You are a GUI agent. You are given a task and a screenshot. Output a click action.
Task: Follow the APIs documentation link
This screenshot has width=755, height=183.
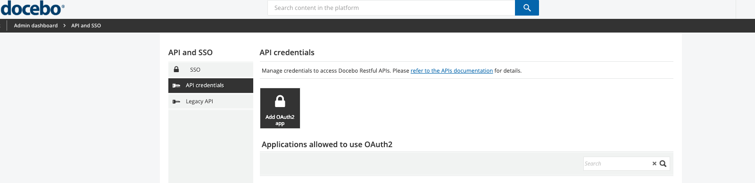(x=452, y=71)
